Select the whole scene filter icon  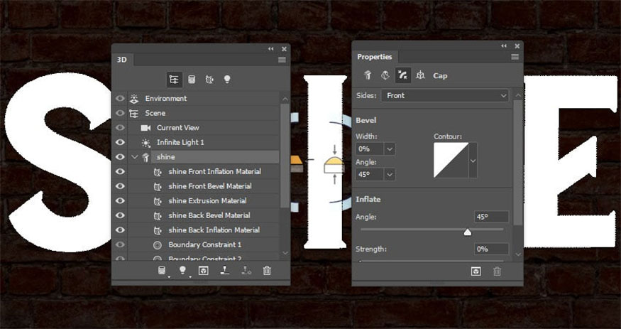coord(175,80)
